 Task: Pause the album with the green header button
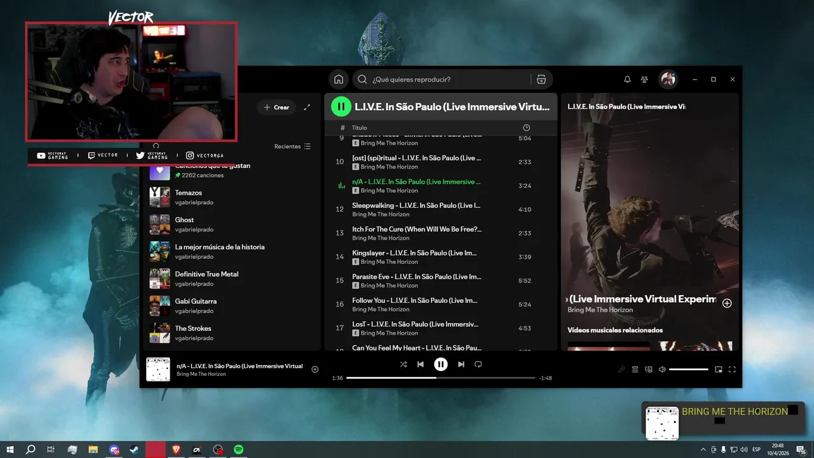pos(341,107)
